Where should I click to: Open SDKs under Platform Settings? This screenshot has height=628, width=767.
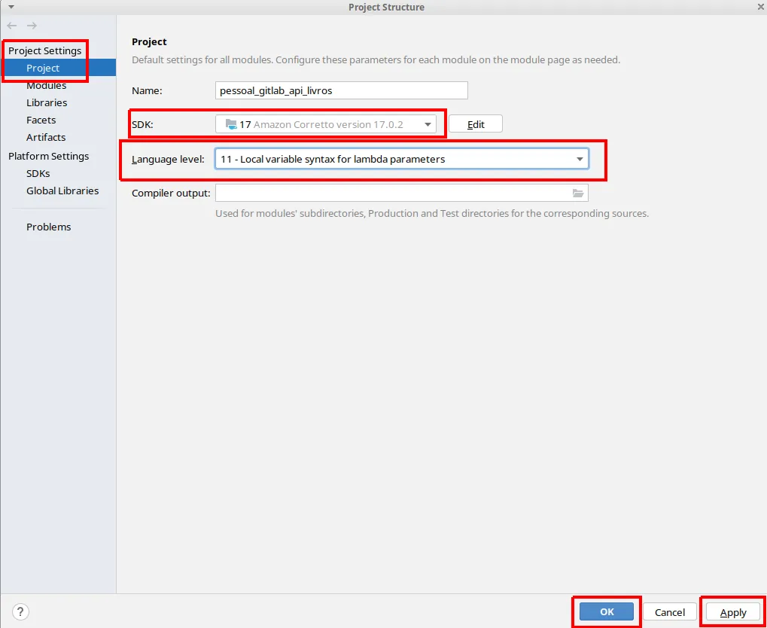point(38,174)
